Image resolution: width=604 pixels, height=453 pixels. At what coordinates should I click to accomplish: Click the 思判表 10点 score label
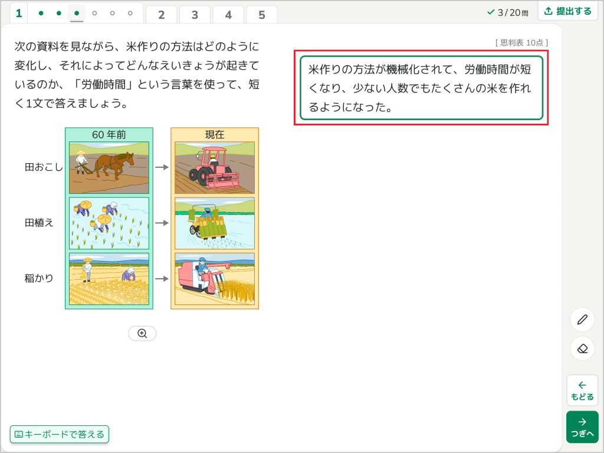(521, 42)
